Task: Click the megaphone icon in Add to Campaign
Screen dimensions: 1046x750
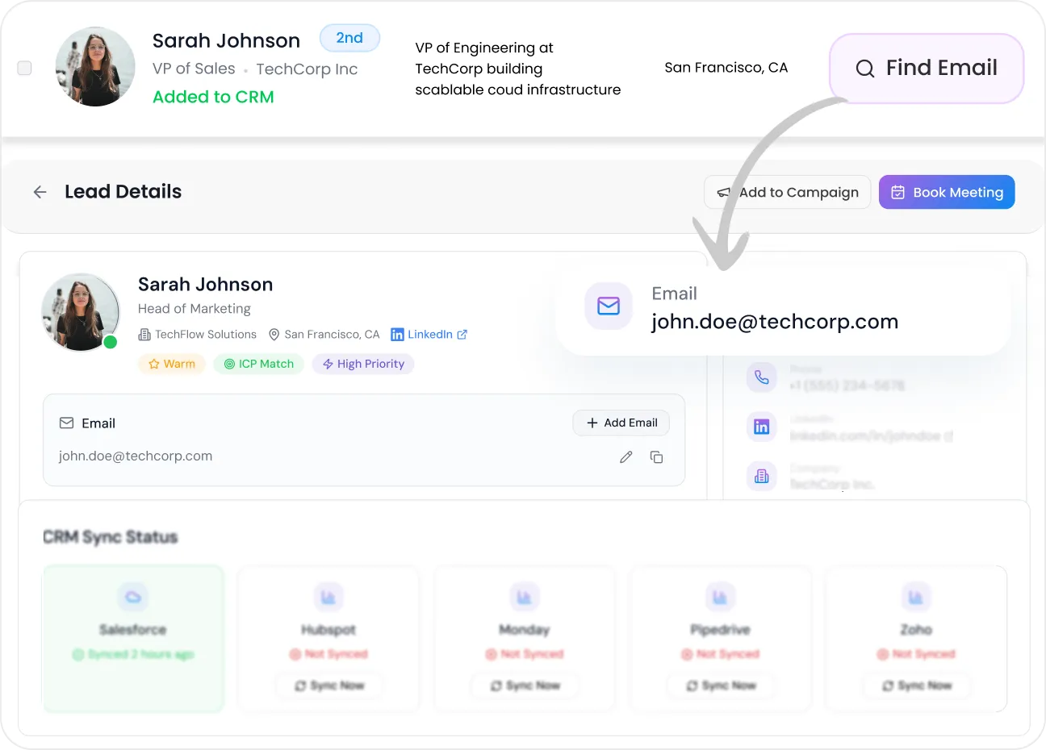Action: (x=724, y=193)
